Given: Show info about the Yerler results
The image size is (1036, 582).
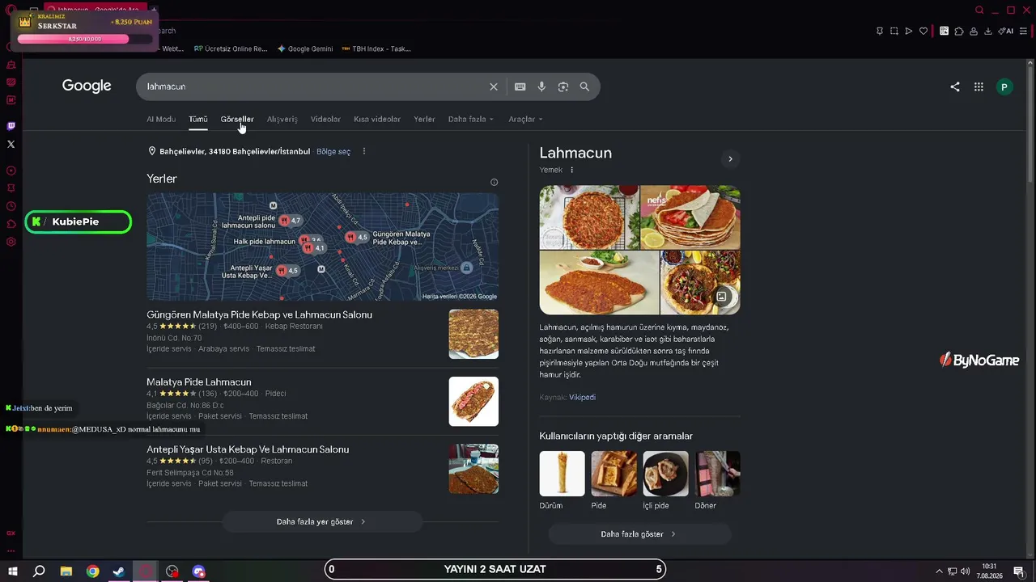Looking at the screenshot, I should point(494,182).
